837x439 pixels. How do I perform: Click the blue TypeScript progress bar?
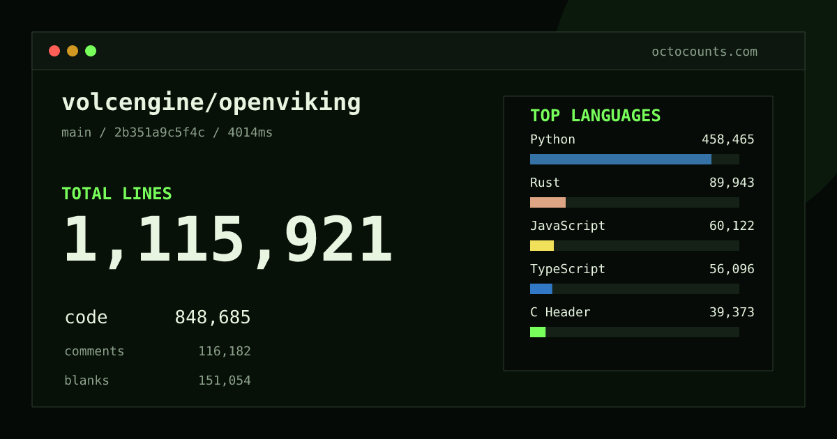541,288
